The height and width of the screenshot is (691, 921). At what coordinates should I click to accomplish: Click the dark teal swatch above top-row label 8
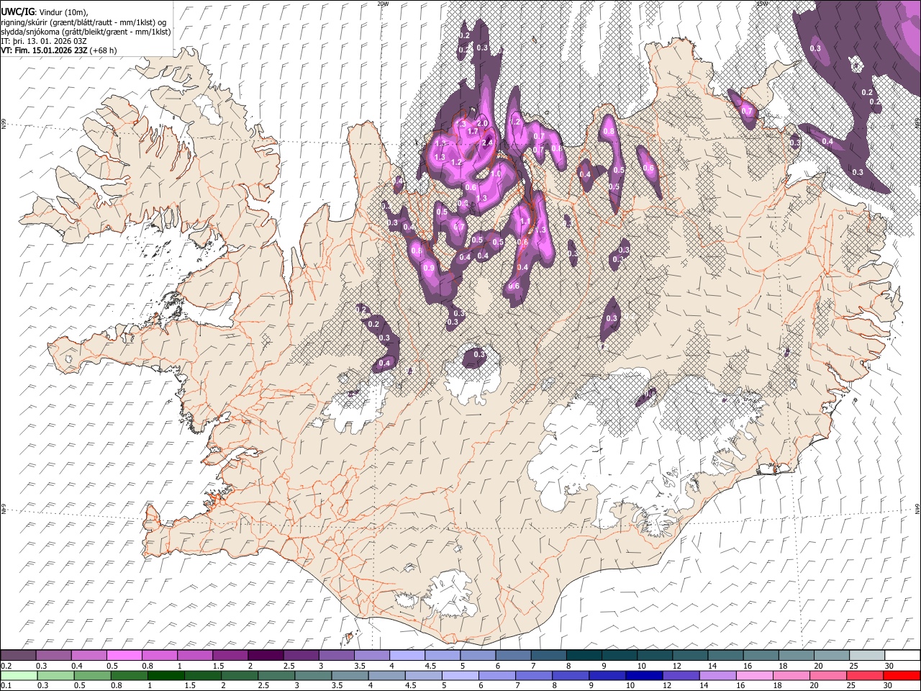pos(584,655)
